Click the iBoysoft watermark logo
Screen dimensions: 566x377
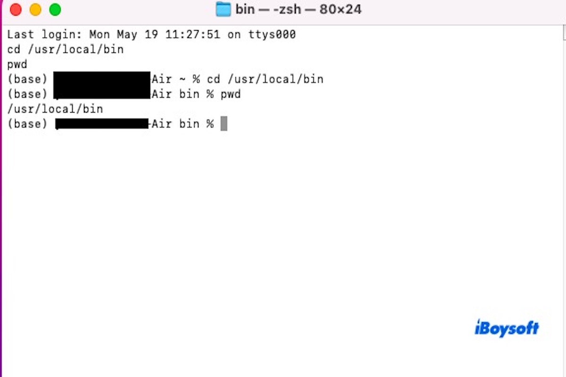tap(507, 328)
